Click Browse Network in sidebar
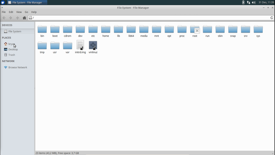Image resolution: width=275 pixels, height=155 pixels. pyautogui.click(x=17, y=67)
